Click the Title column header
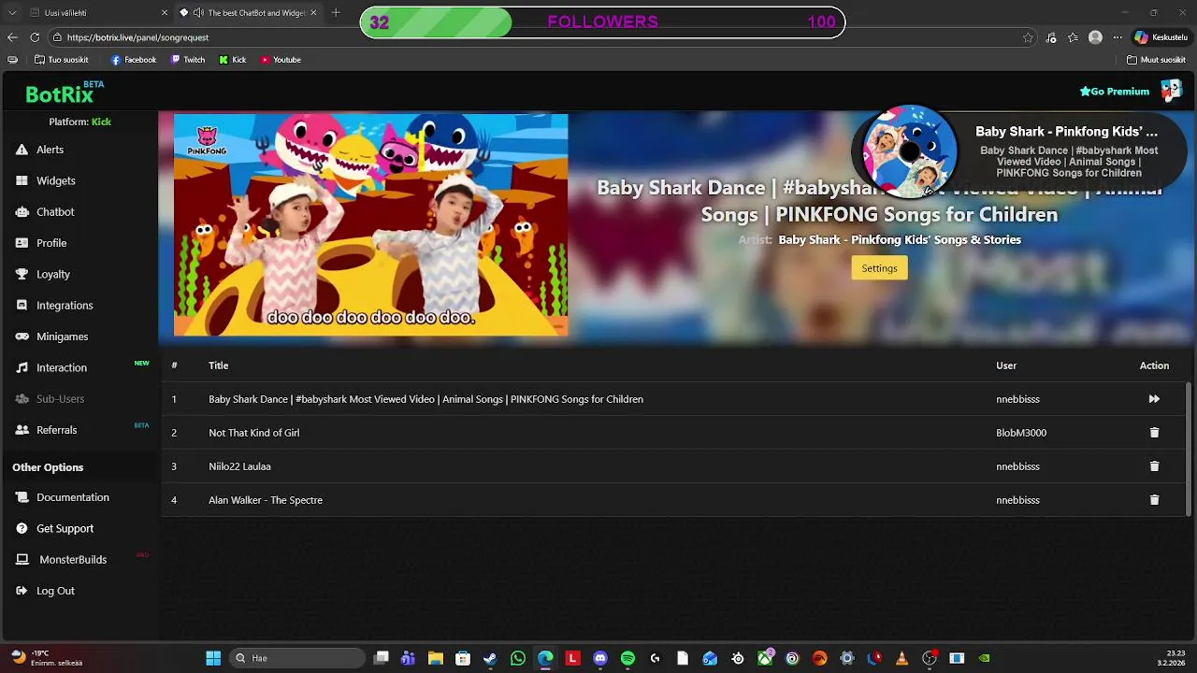This screenshot has width=1197, height=673. (218, 365)
